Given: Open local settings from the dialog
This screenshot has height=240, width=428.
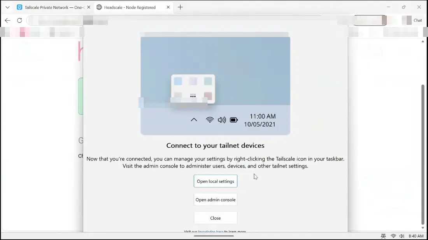Looking at the screenshot, I should [216, 181].
